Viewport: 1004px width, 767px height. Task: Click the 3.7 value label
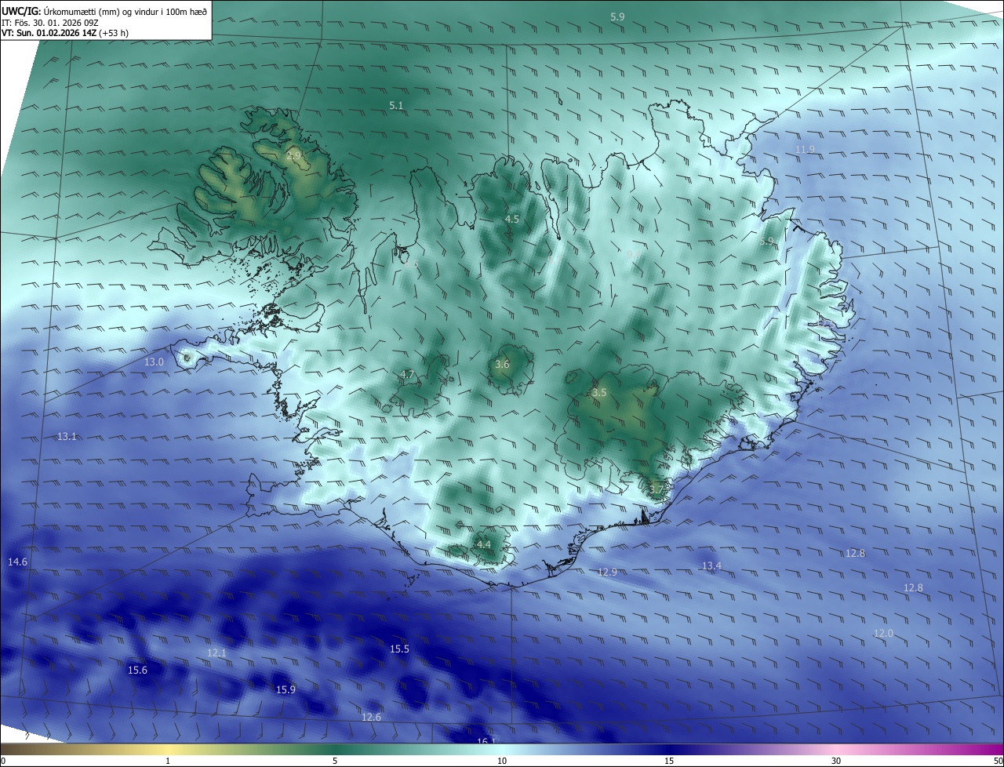coord(657,489)
